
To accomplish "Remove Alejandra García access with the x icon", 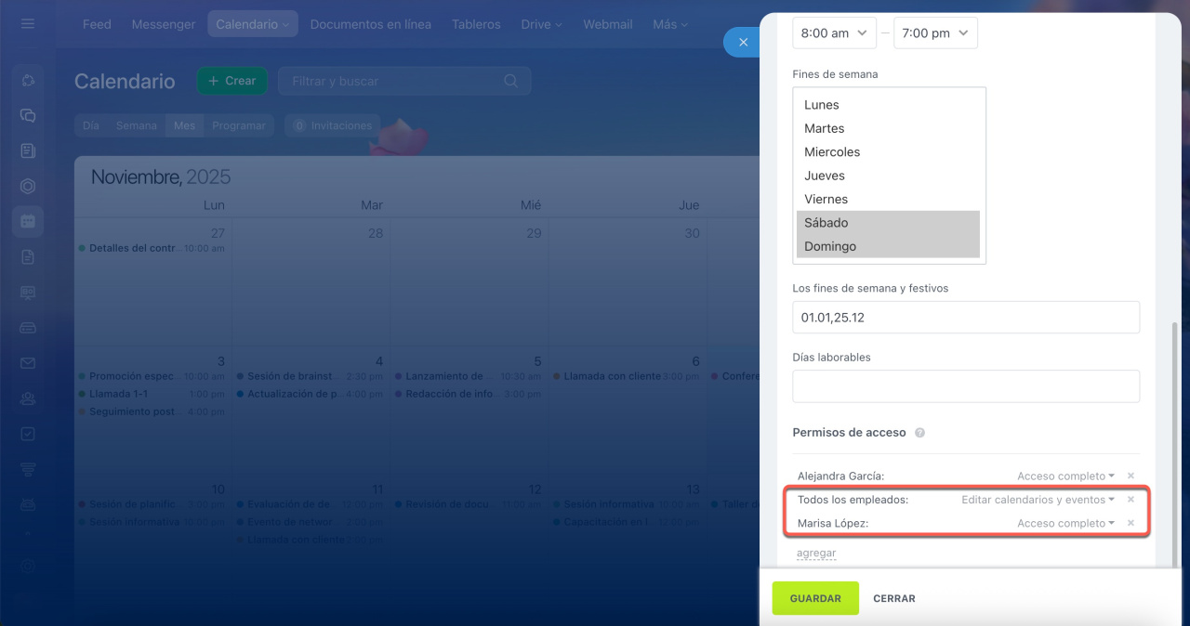I will coord(1130,476).
